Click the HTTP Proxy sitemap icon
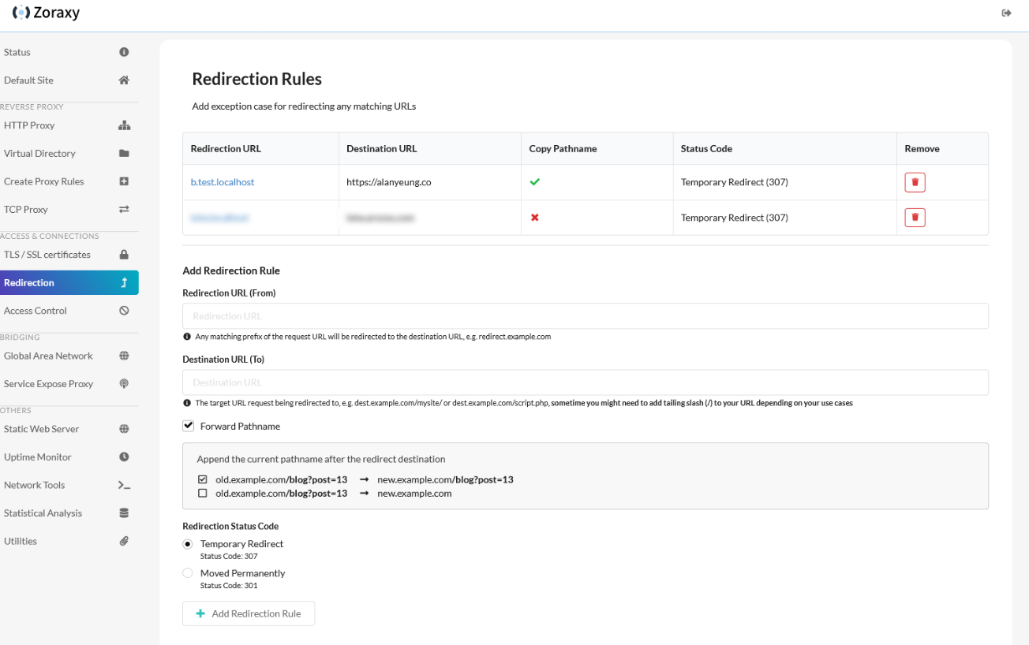Image resolution: width=1029 pixels, height=645 pixels. coord(124,125)
